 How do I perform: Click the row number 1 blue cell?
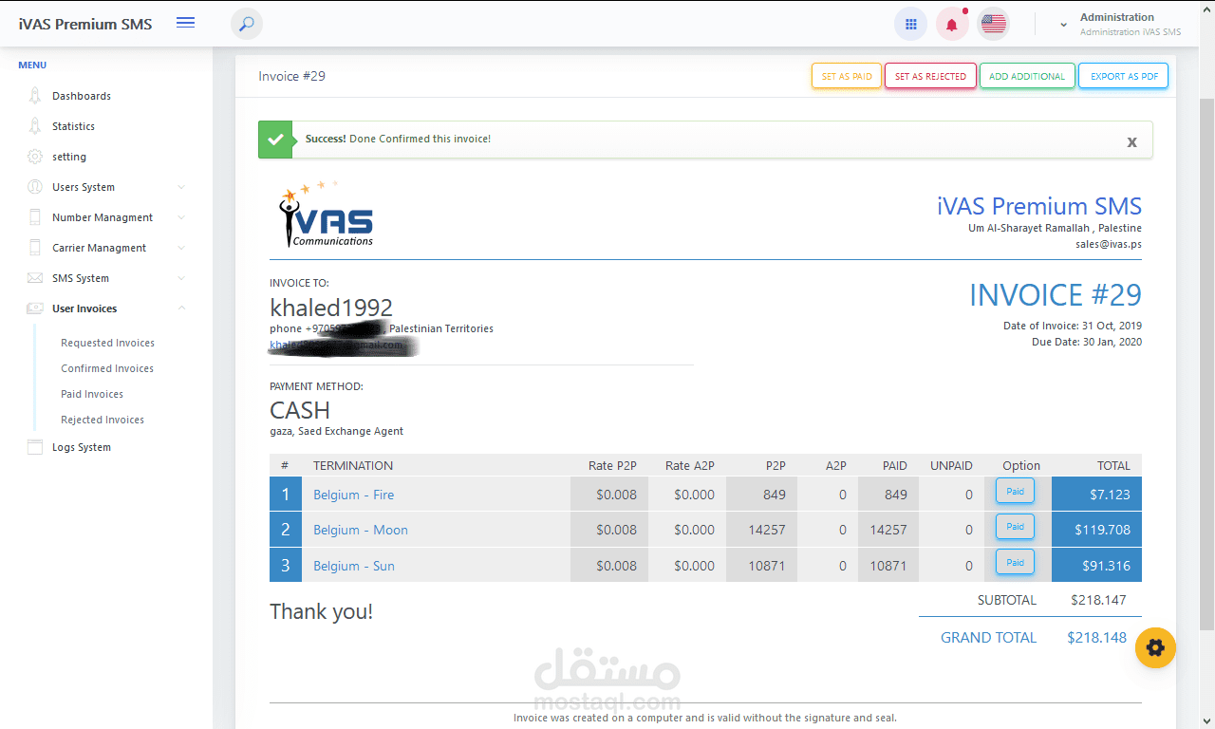pos(285,495)
